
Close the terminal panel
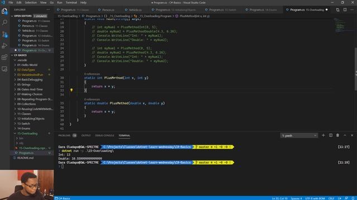[352, 136]
